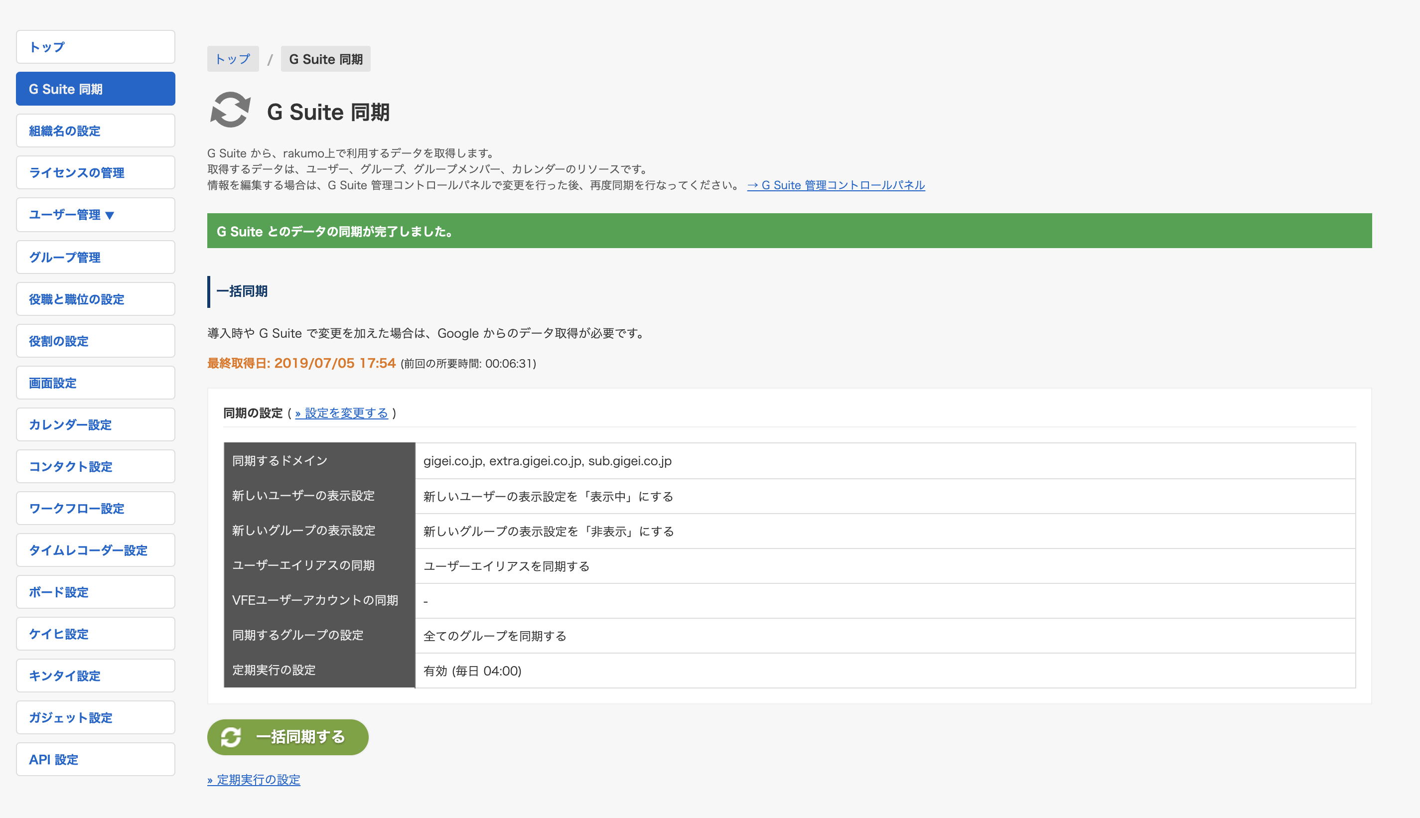Open the G Suite 管理コントロールパネル link
The width and height of the screenshot is (1420, 818).
pos(836,185)
